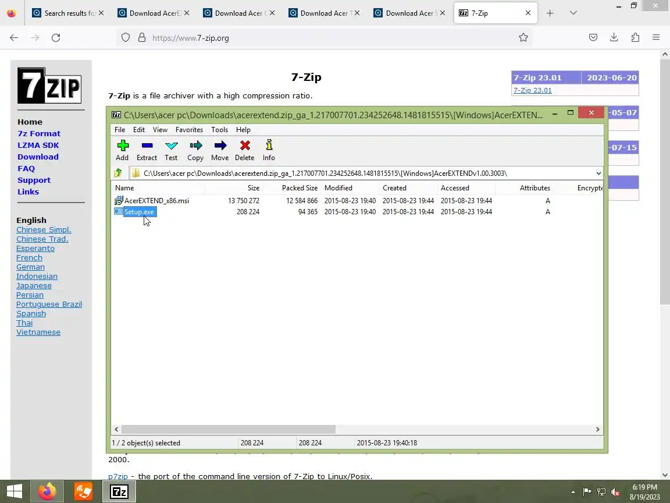
Task: Open the Edit menu
Action: 139,130
